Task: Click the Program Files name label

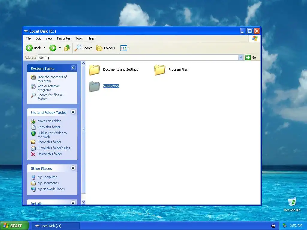Action: (x=178, y=69)
